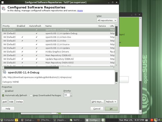
Task: Open the YaST2 taskbar entry
Action: (76, 120)
